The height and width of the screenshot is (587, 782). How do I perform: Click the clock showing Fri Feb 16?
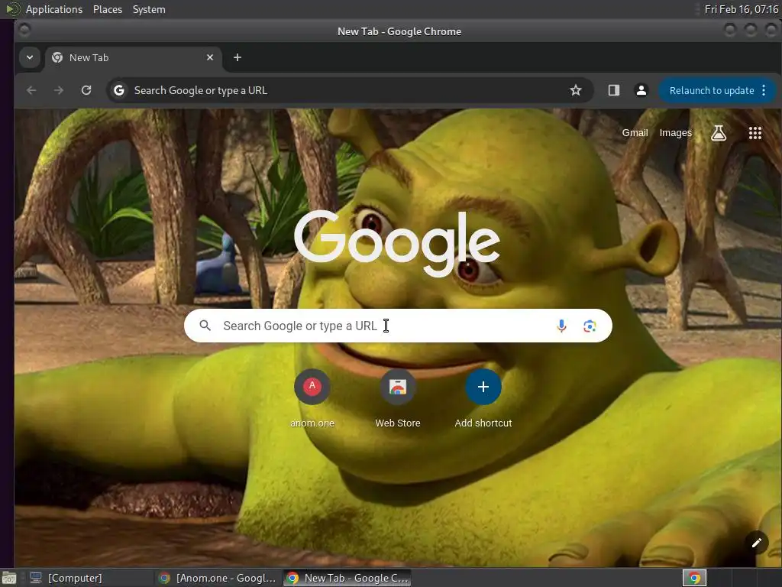(741, 9)
